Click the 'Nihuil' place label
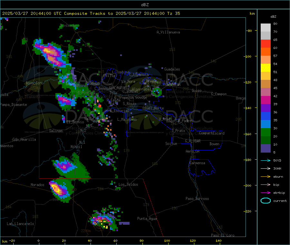This screenshot has width=290, height=245. 76,147
